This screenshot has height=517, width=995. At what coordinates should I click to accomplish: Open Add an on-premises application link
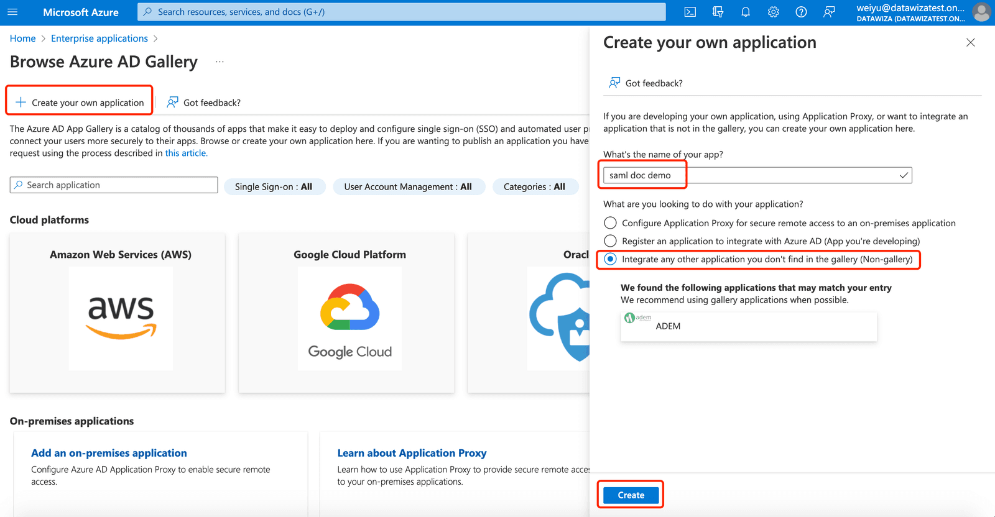[x=109, y=453]
